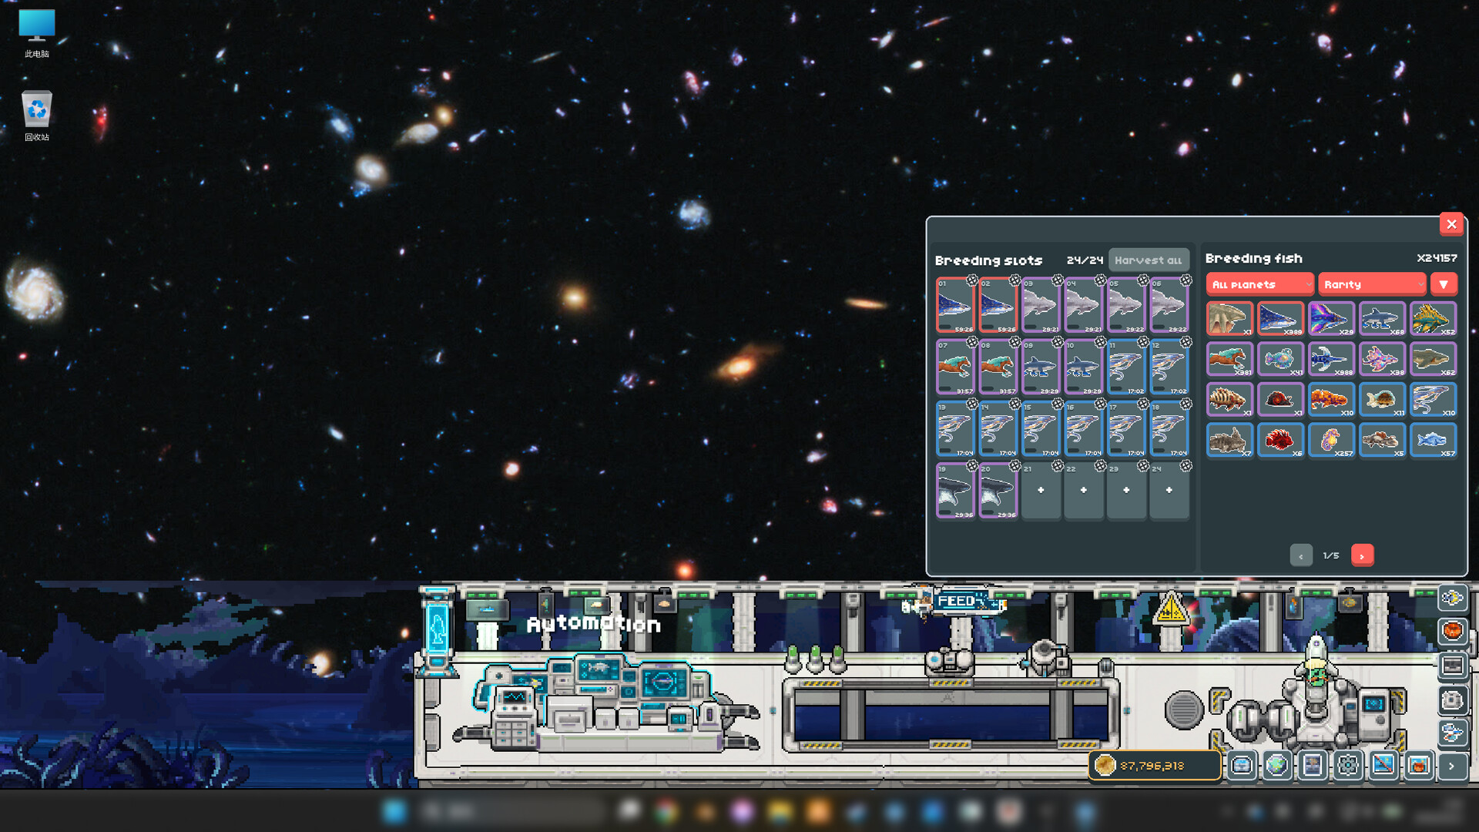Select the seahorse fish with X257
Screen dimensions: 1479x832
(x=1331, y=440)
